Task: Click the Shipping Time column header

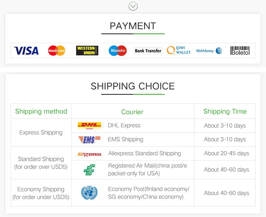Action: pos(225,111)
